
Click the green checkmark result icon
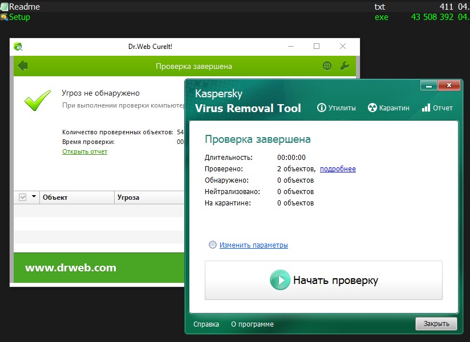point(38,101)
